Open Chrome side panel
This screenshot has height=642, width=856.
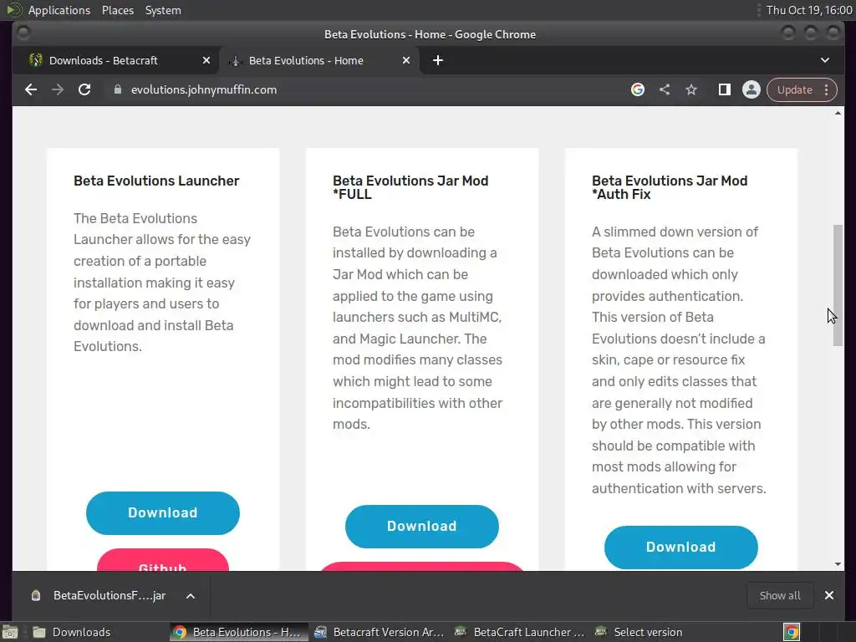(x=725, y=89)
